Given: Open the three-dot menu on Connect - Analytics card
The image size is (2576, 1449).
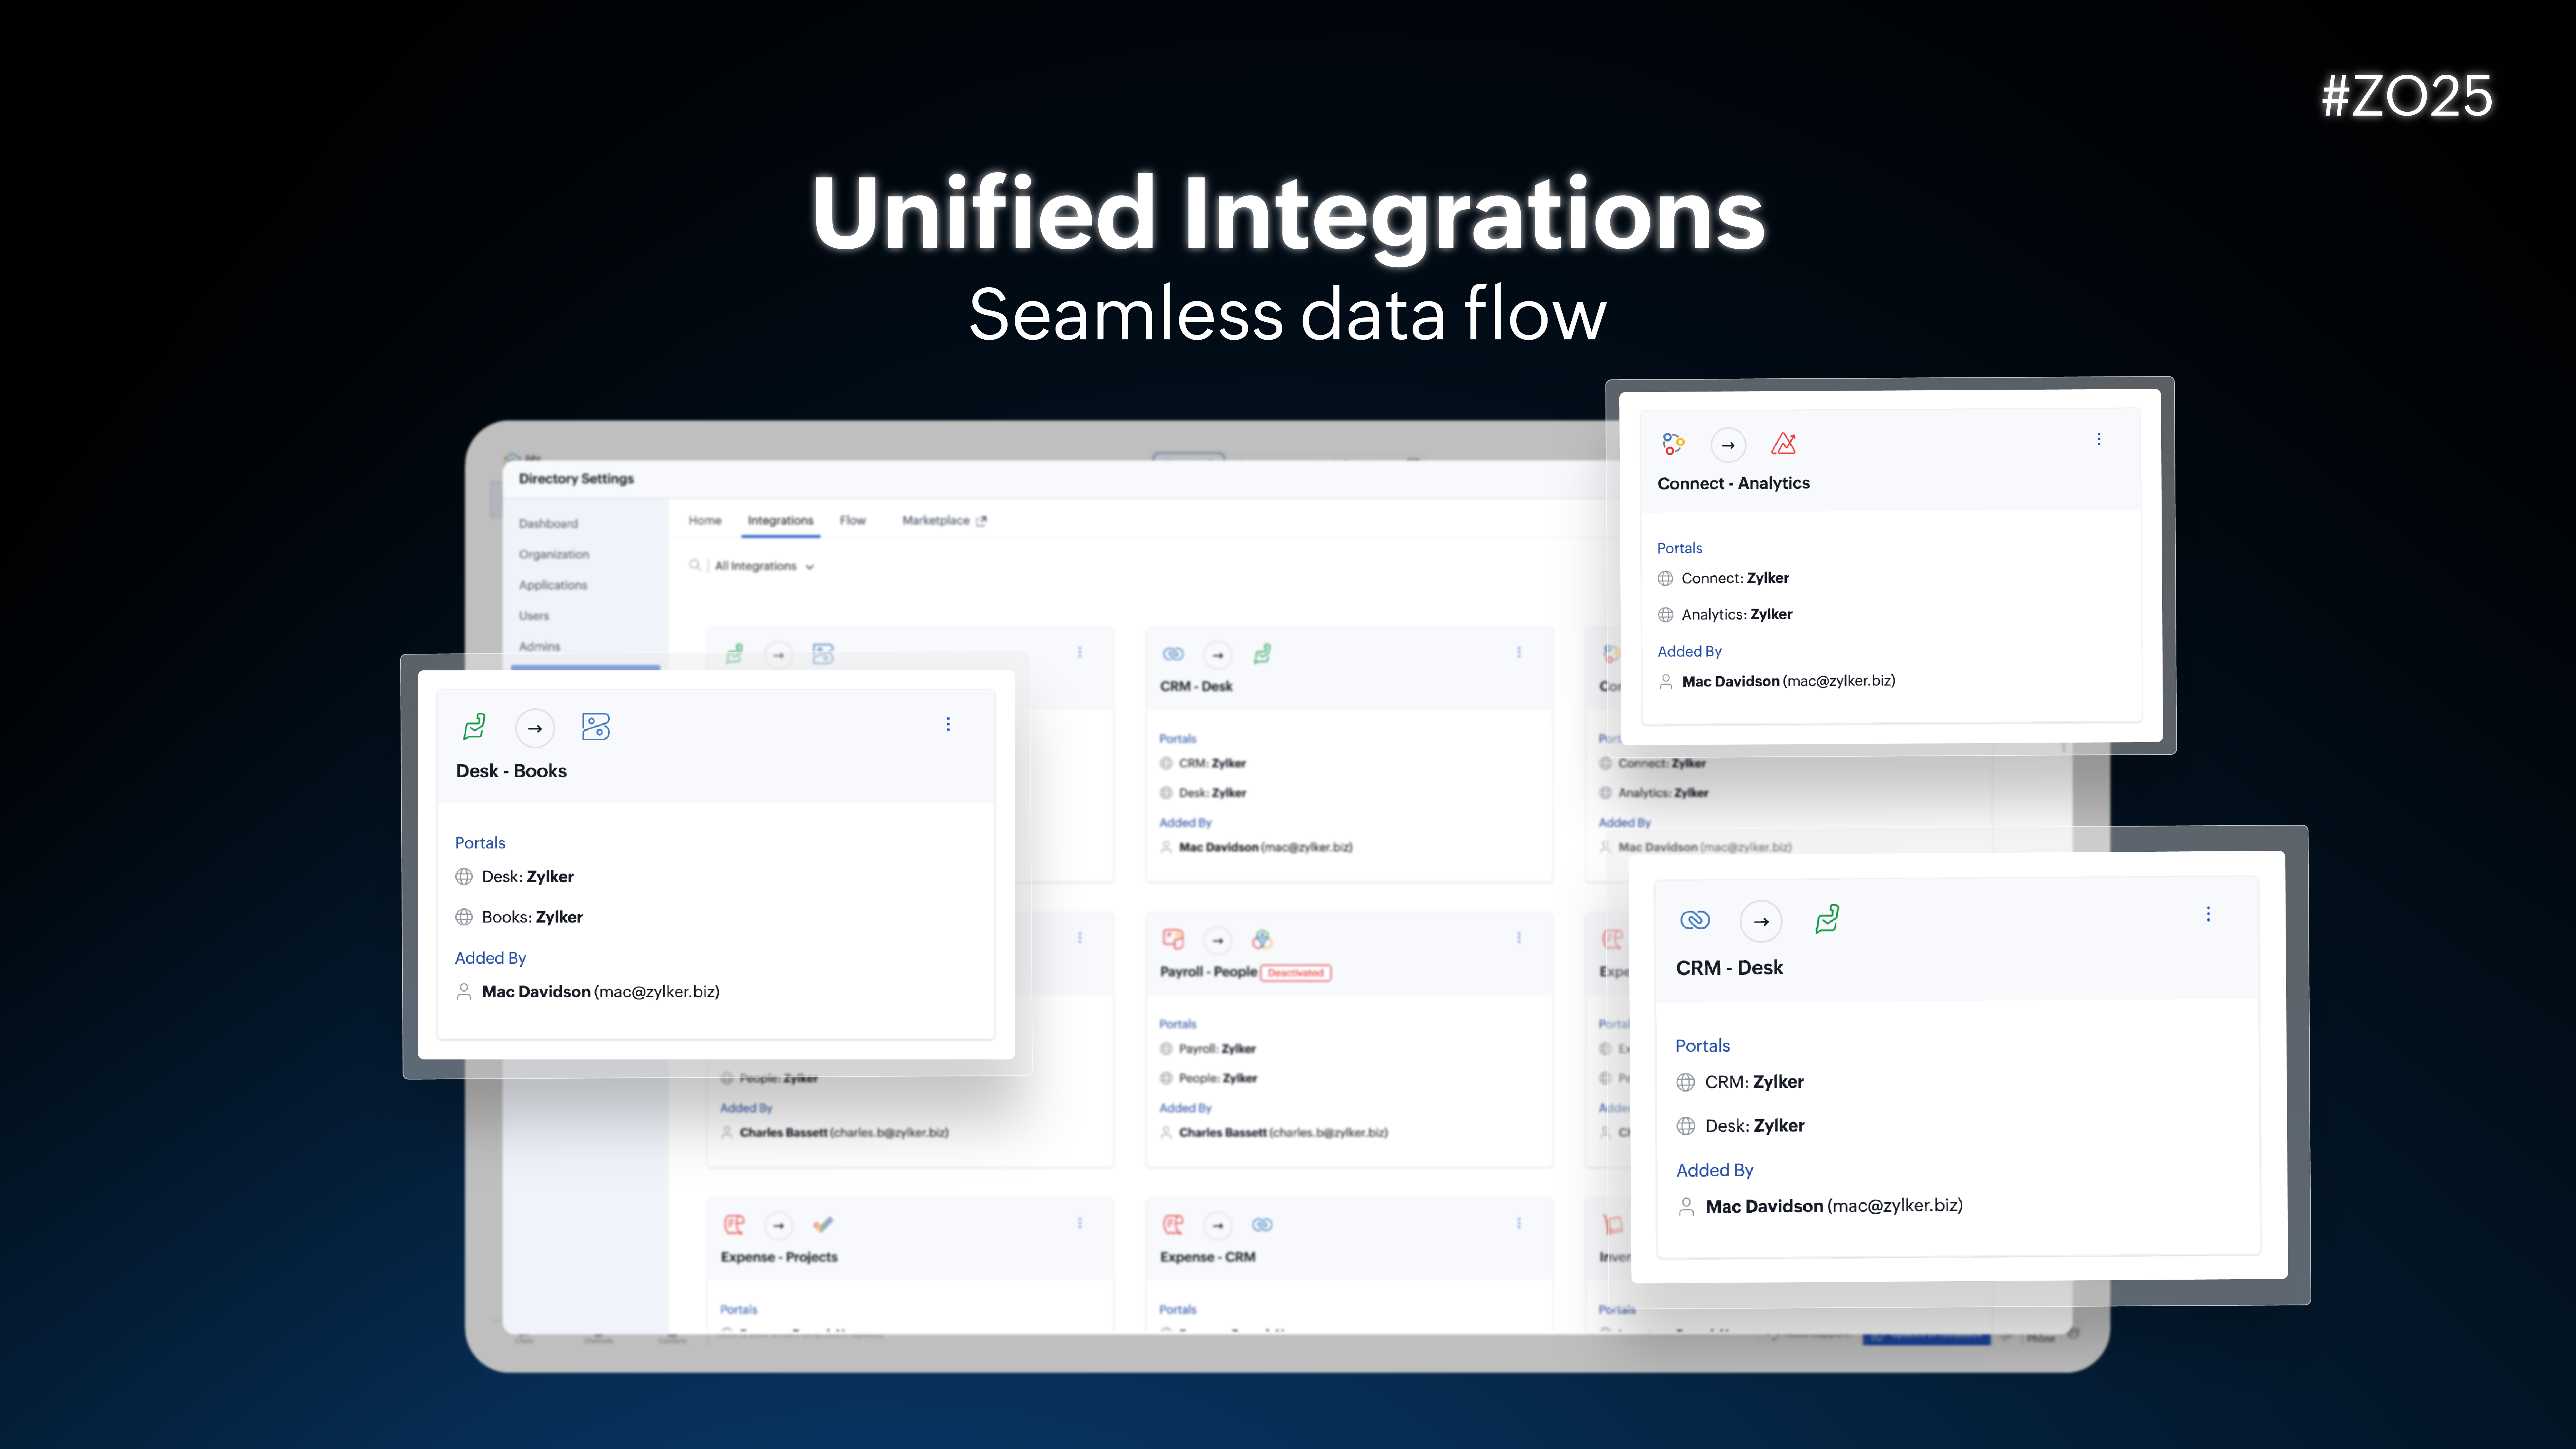Looking at the screenshot, I should pos(2099,439).
